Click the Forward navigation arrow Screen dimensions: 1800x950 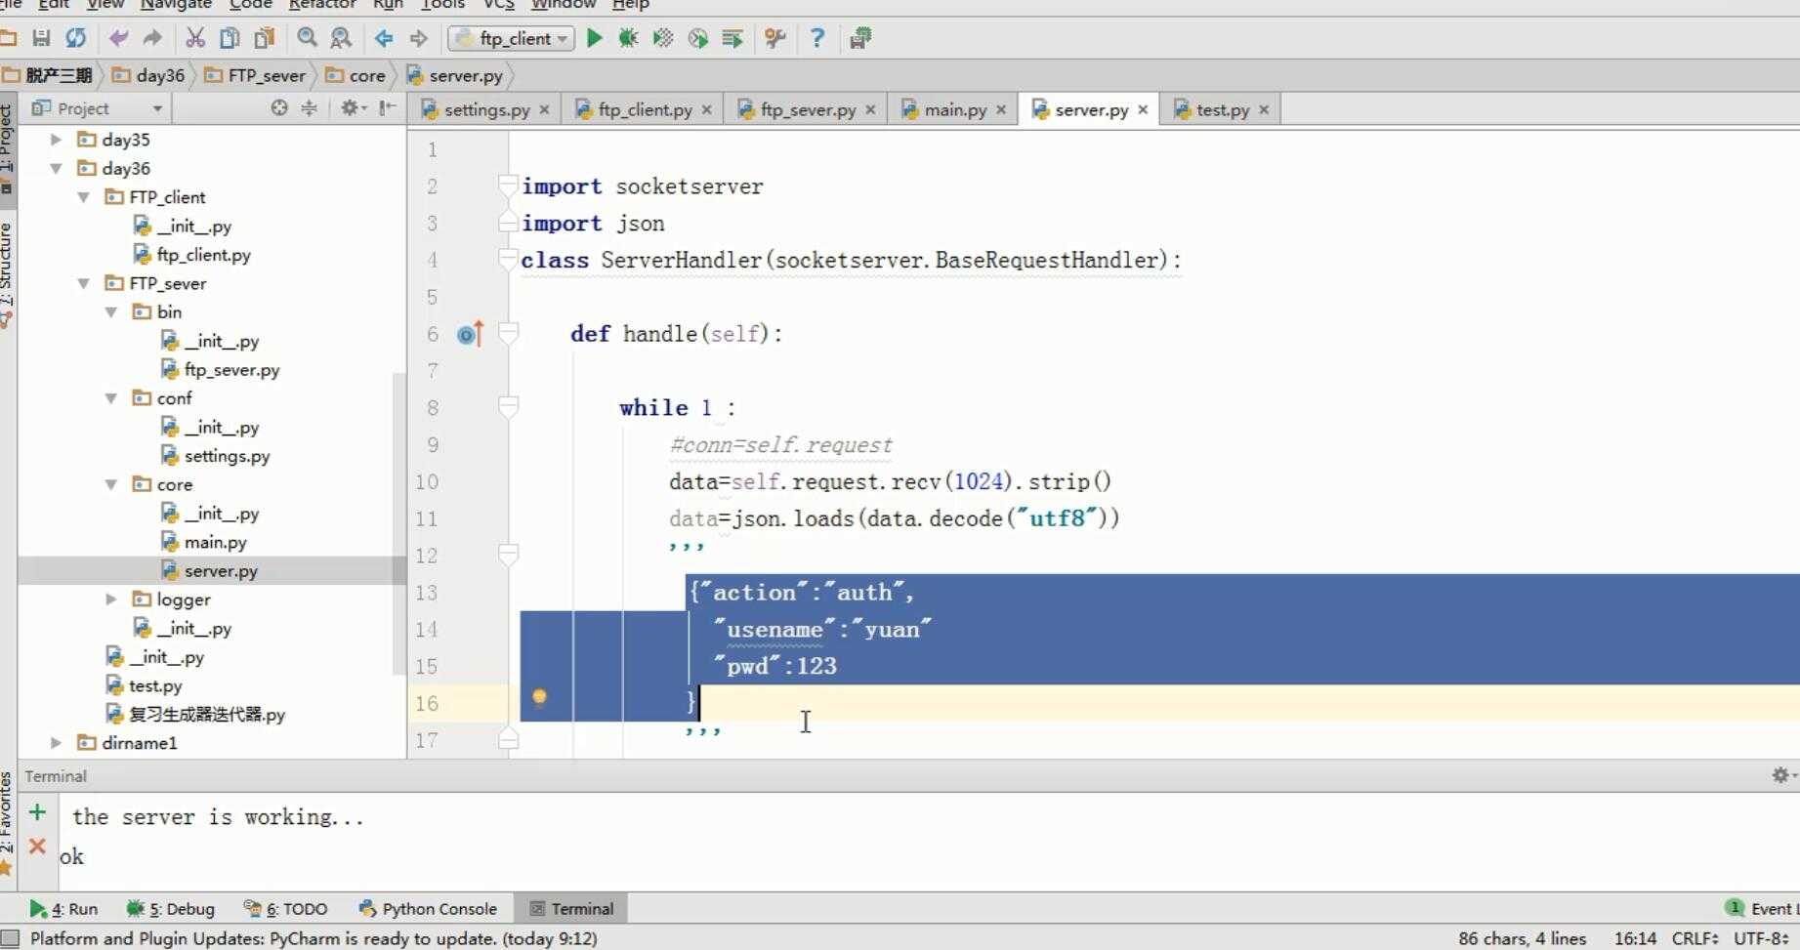(418, 38)
